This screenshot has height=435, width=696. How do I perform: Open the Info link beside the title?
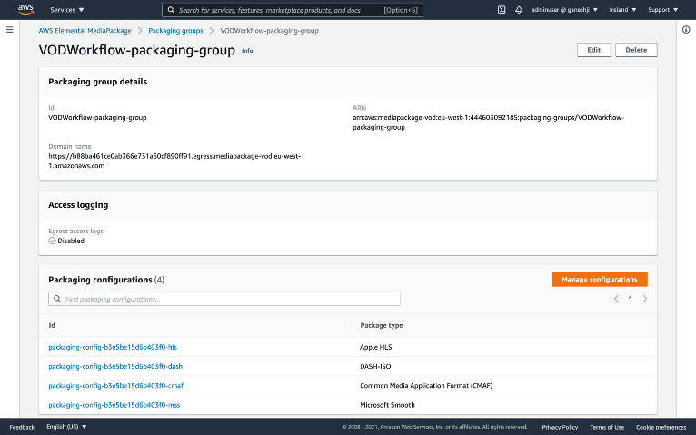(x=247, y=51)
